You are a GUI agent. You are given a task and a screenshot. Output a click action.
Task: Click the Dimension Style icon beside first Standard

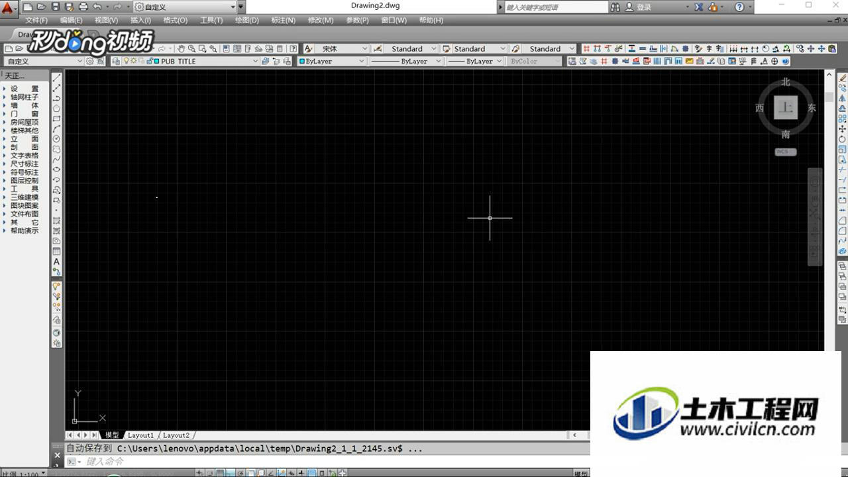[378, 48]
